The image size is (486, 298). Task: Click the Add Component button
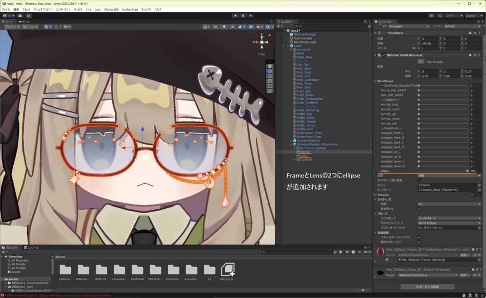pyautogui.click(x=427, y=287)
